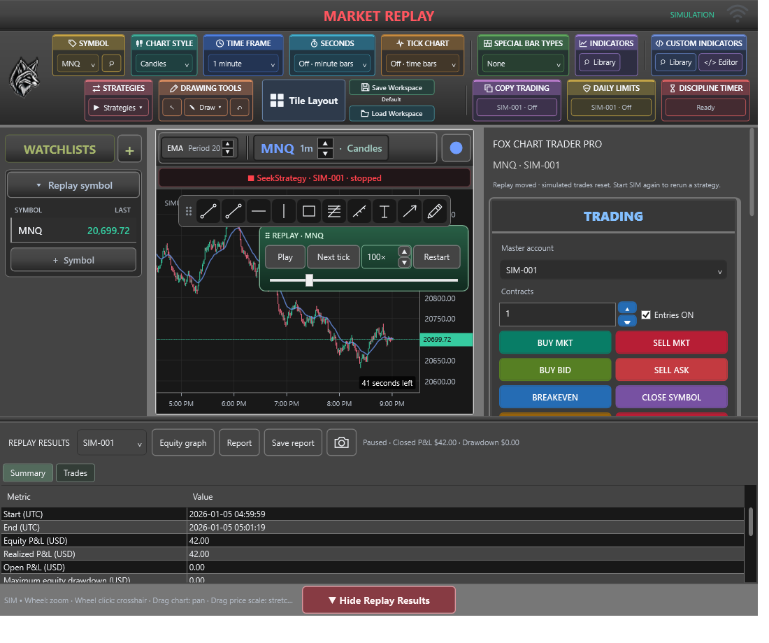The width and height of the screenshot is (769, 643).
Task: Open the Strategies dropdown
Action: coord(117,108)
